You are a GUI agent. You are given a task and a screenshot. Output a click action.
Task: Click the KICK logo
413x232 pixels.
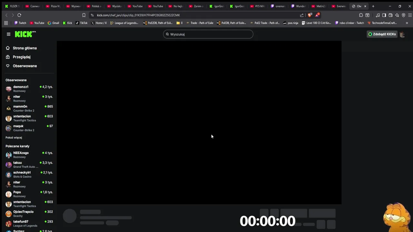tap(25, 34)
